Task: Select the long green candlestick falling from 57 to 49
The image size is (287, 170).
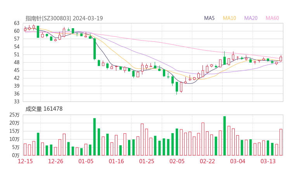Action: [x=95, y=49]
